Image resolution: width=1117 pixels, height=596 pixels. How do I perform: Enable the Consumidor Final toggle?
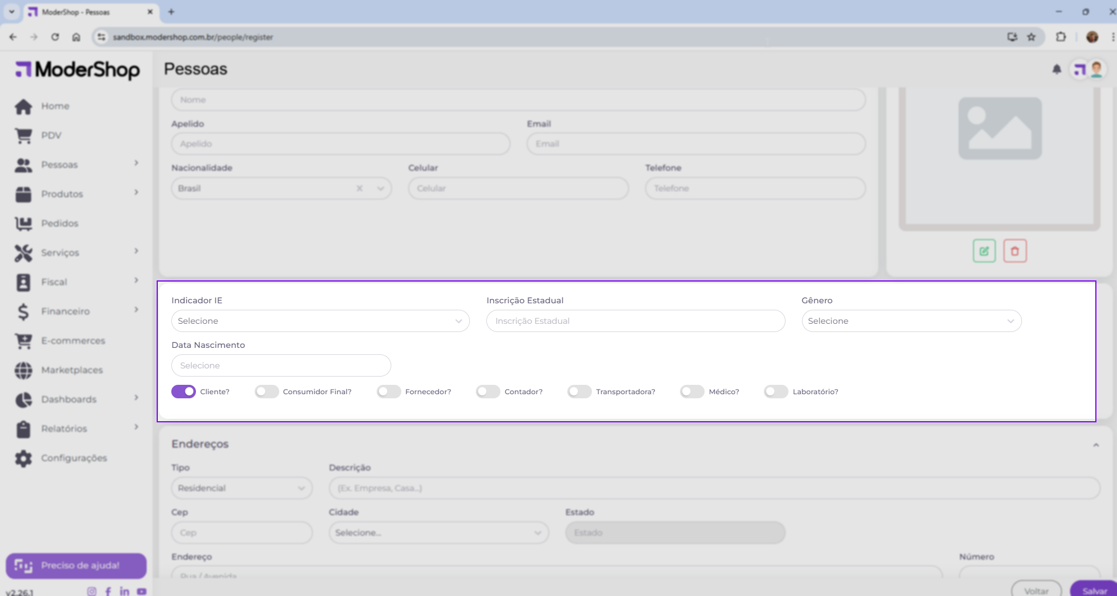click(x=266, y=391)
